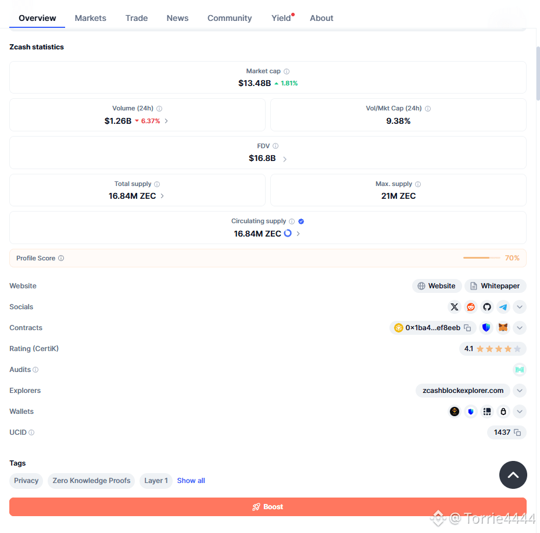Open the Zcash Website link
Viewport: 540px width, 533px height.
[x=437, y=286]
